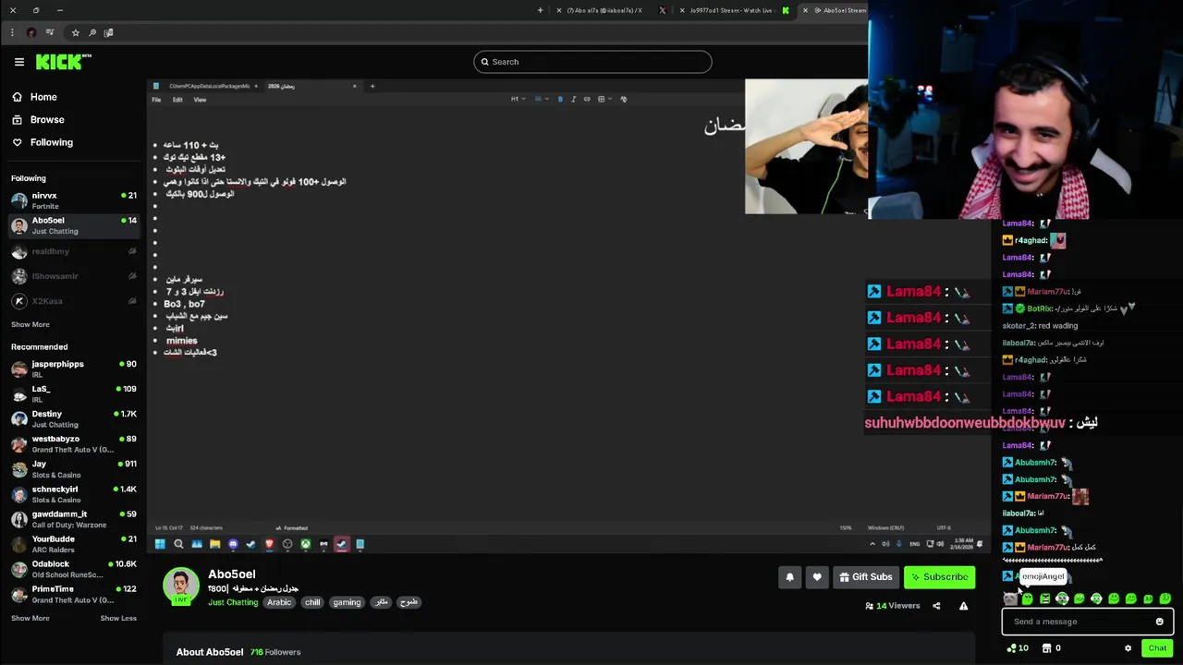Click Gift Subs button
The width and height of the screenshot is (1183, 665).
click(x=865, y=577)
